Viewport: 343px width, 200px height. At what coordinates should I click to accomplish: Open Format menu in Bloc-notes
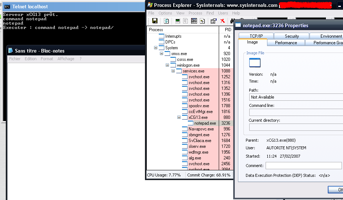pyautogui.click(x=47, y=59)
